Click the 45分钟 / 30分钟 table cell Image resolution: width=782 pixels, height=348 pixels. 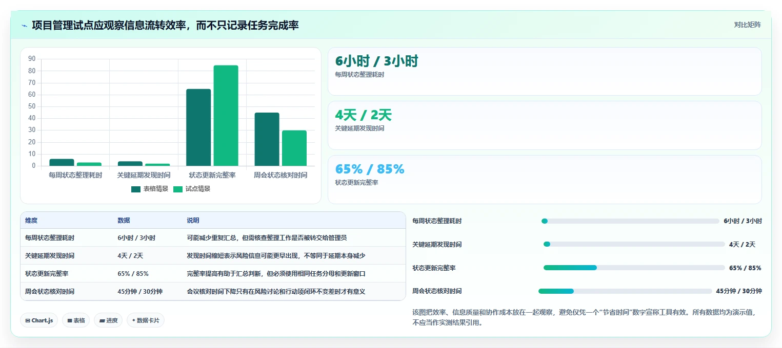point(140,292)
